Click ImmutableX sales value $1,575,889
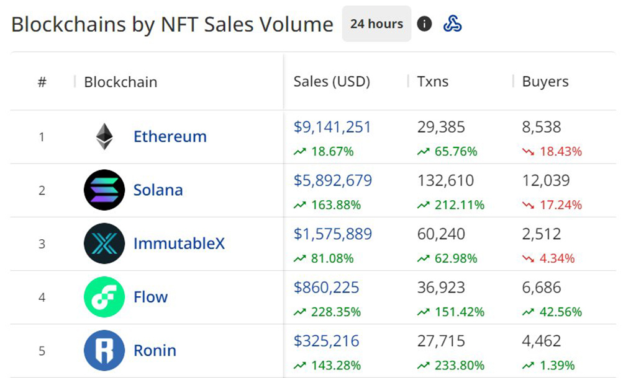The image size is (636, 378). click(333, 234)
